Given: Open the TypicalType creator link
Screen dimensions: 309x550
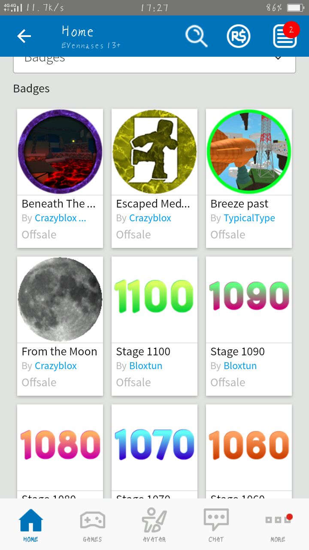Looking at the screenshot, I should [249, 218].
